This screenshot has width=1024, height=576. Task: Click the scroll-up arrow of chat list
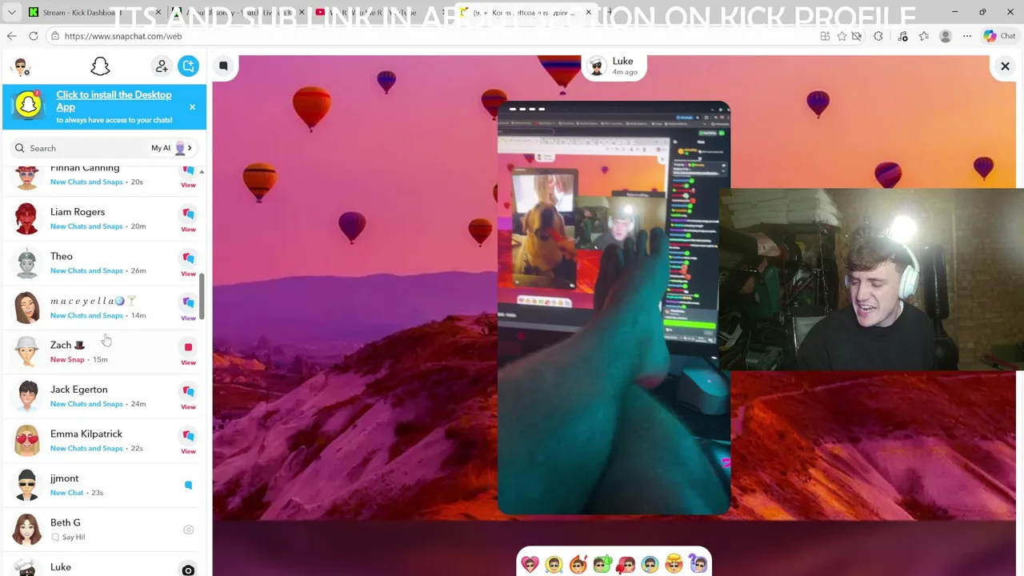pyautogui.click(x=202, y=172)
